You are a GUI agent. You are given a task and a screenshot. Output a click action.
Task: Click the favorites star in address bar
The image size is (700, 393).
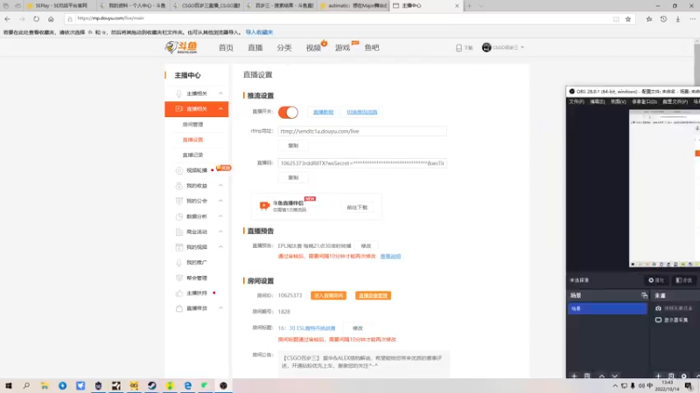[x=628, y=18]
